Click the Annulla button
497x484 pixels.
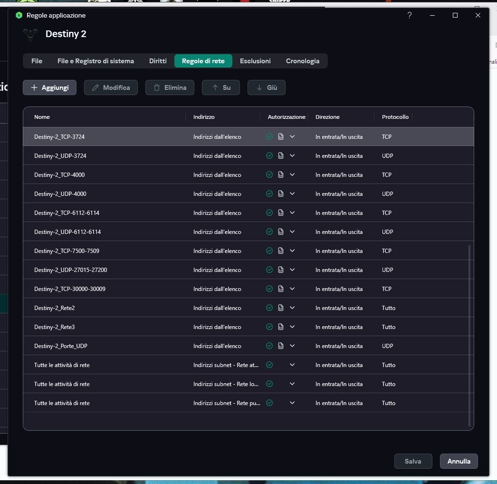pos(459,461)
